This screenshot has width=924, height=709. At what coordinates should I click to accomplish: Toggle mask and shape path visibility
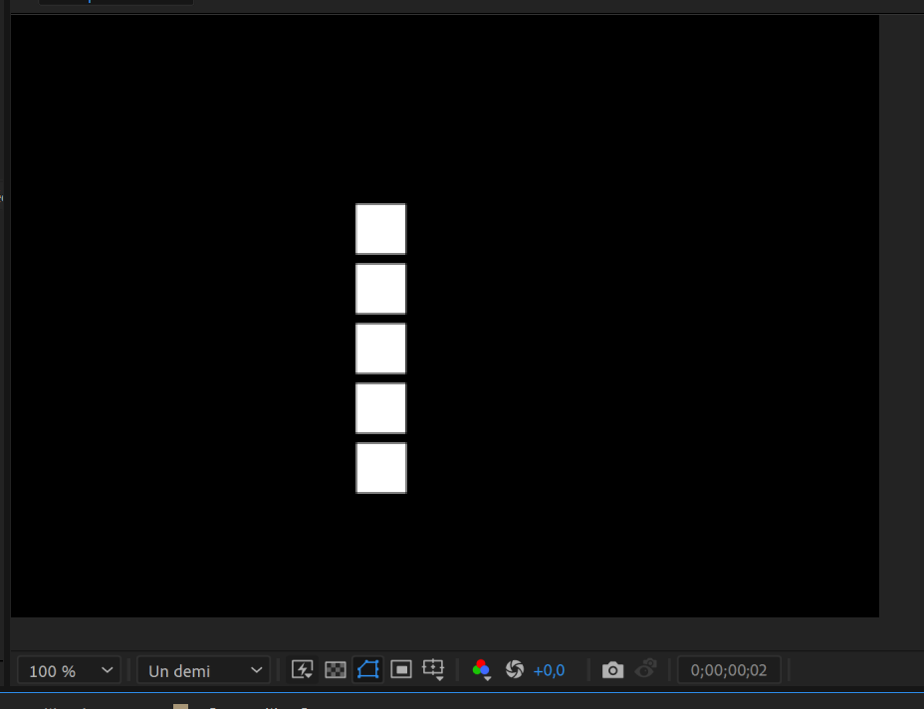click(x=367, y=670)
